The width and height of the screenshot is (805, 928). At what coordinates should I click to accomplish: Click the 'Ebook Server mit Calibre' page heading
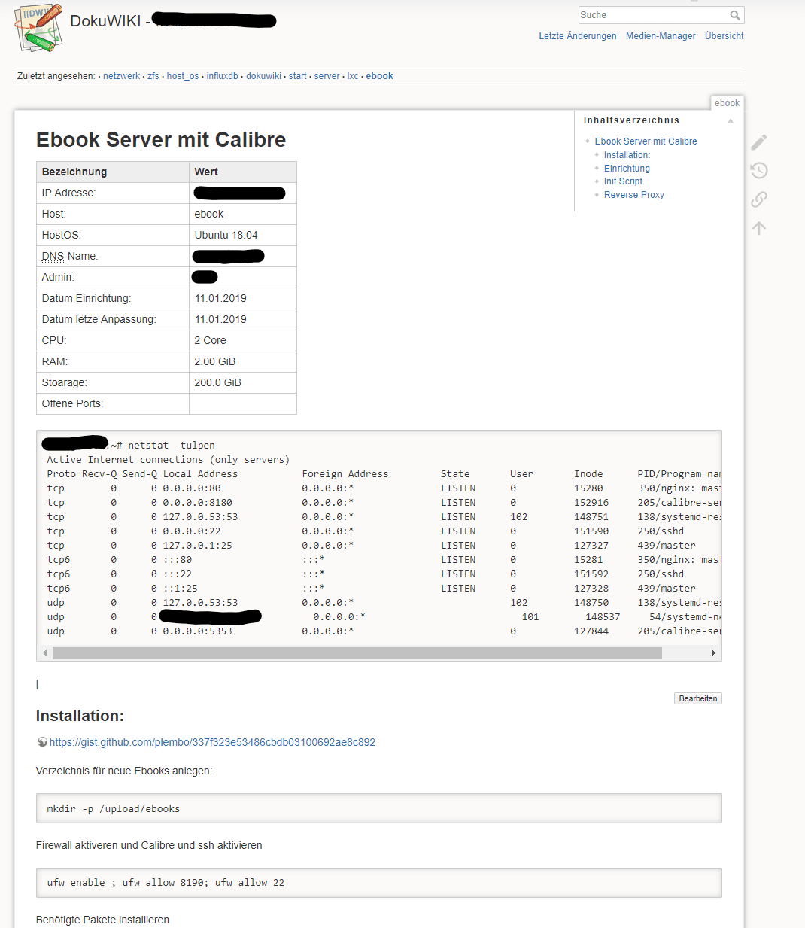tap(161, 140)
